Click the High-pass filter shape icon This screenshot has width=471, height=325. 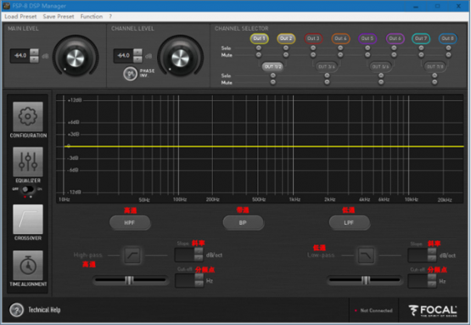click(132, 255)
